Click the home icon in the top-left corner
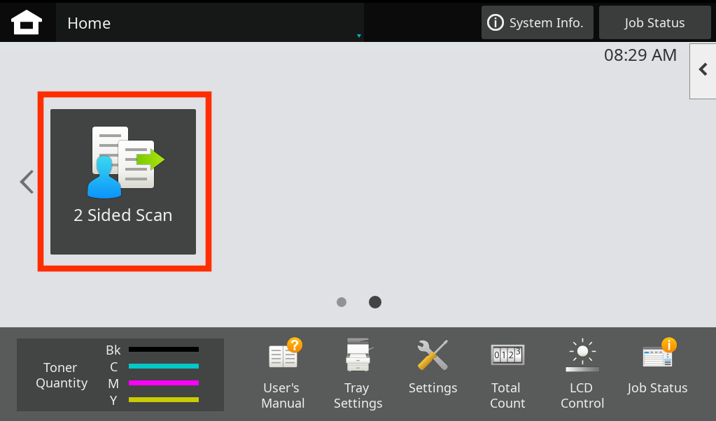Viewport: 716px width, 421px height. point(26,22)
